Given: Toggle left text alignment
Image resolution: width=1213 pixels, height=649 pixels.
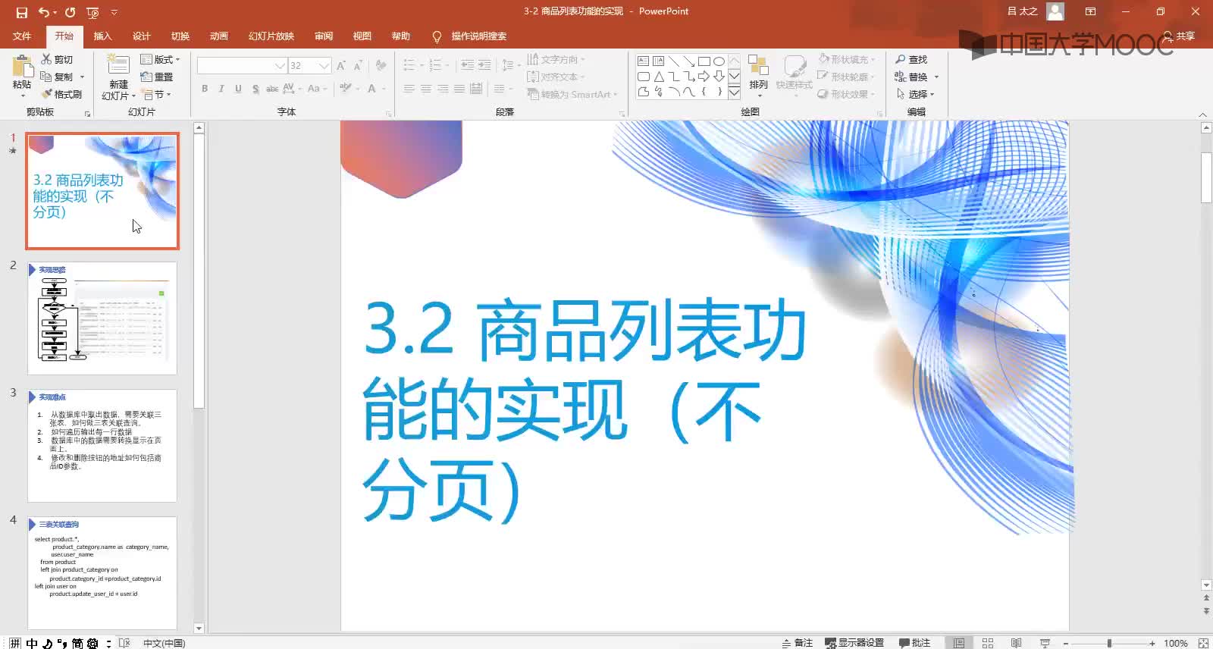Looking at the screenshot, I should tap(409, 89).
